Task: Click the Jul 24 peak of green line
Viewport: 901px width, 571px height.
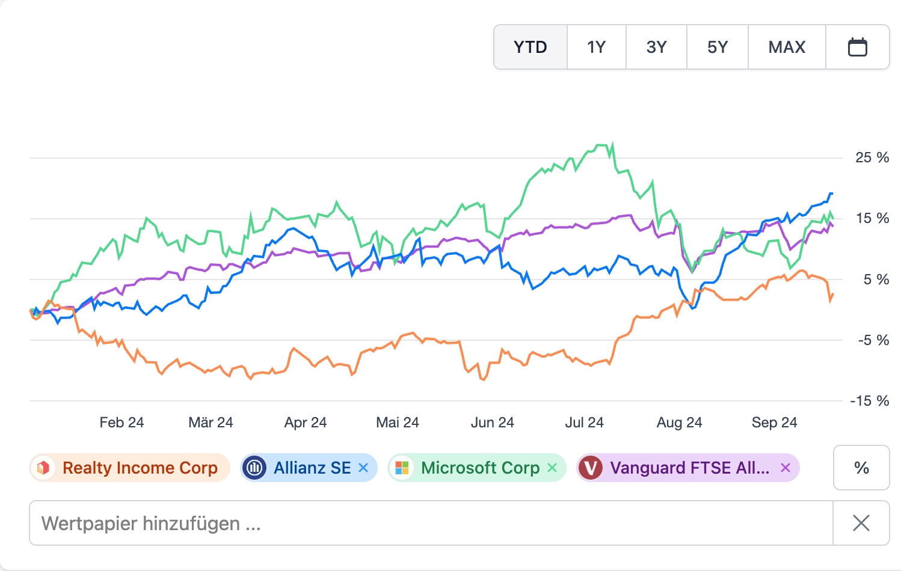Action: [x=612, y=144]
